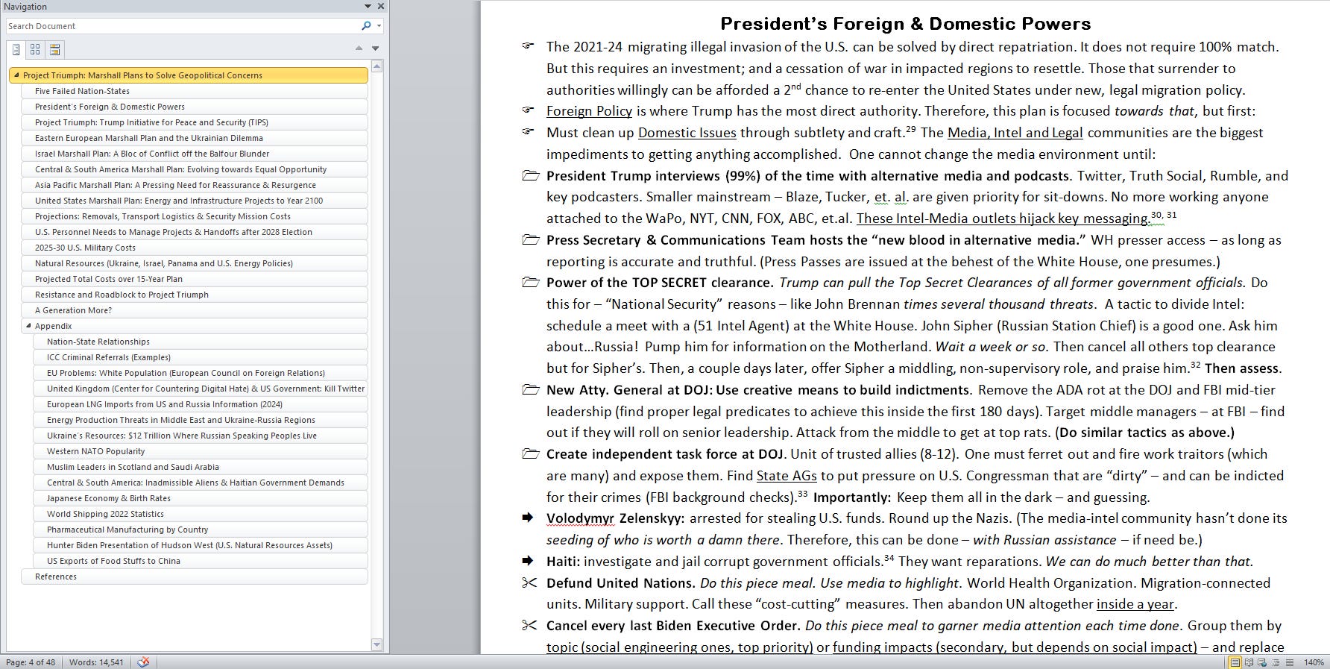Click the document title President's Foreign & Domestic Powers
1330x669 pixels.
pos(905,24)
